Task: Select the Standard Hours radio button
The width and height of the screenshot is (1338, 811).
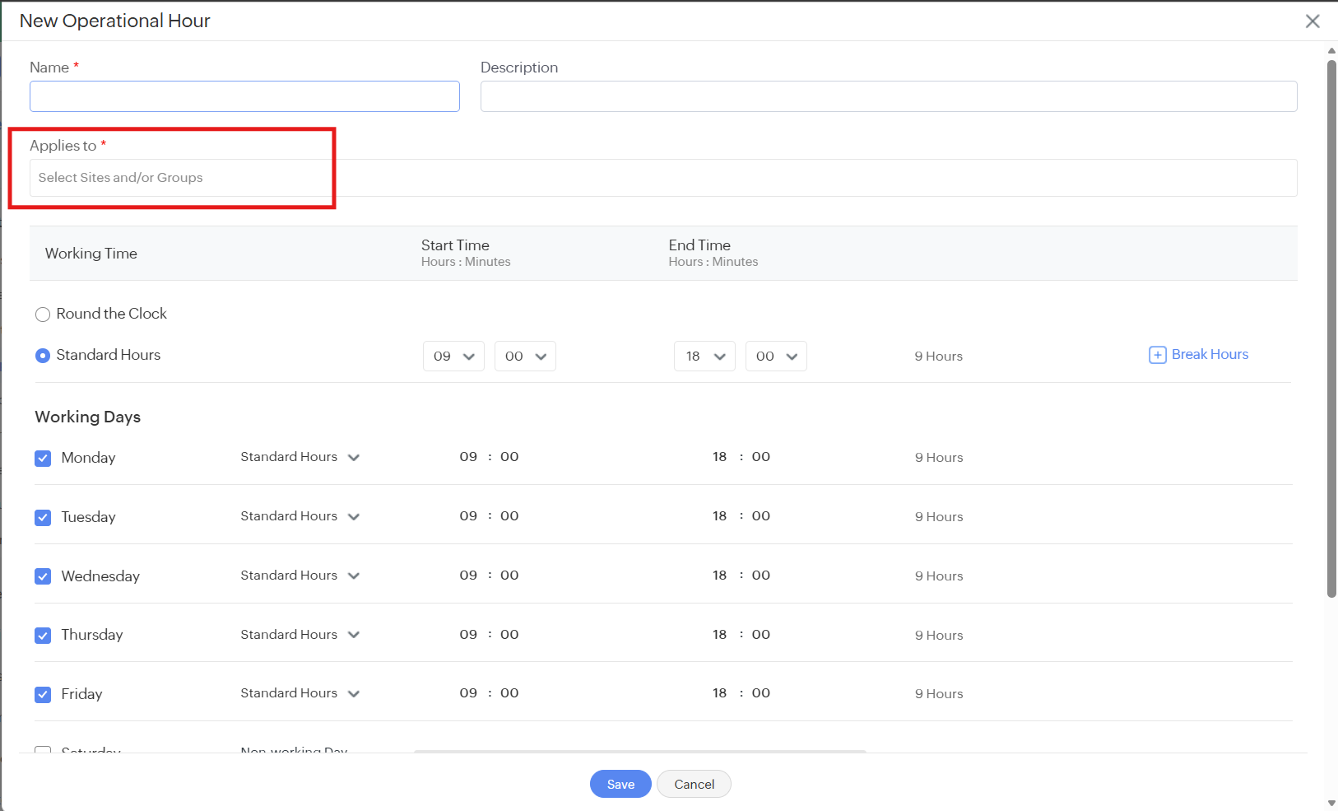Action: (43, 356)
